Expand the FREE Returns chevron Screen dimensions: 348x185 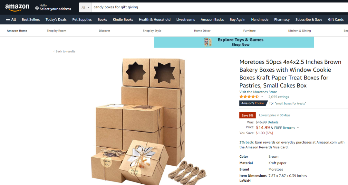[298, 128]
